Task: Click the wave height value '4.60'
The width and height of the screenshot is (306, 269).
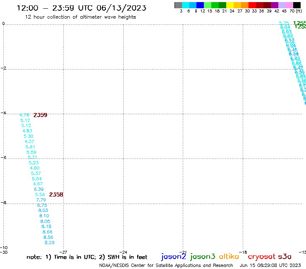Action: tap(35, 168)
